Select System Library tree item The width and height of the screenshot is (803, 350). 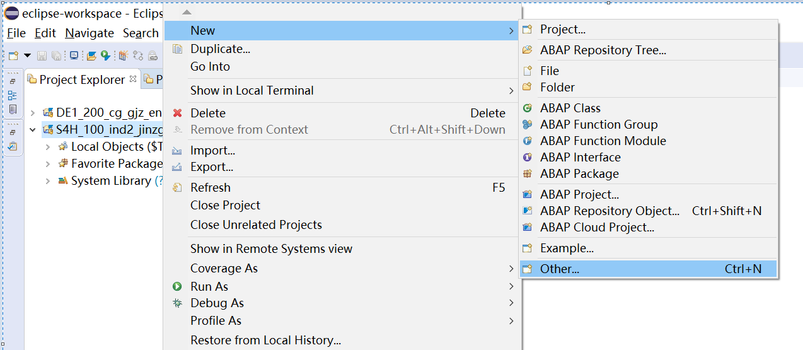click(111, 180)
